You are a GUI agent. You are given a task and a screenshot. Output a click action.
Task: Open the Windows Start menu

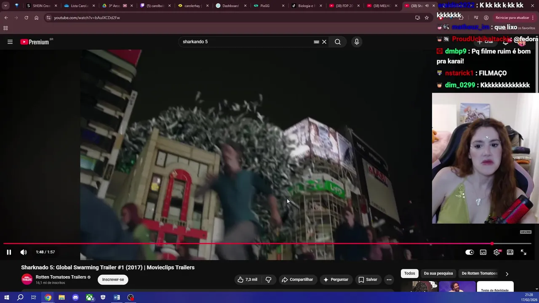[x=6, y=298]
